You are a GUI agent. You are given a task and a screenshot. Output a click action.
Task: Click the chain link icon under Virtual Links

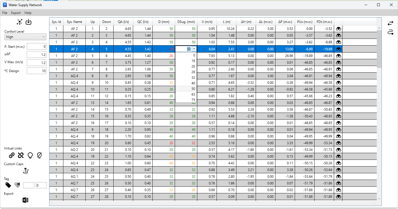[x=12, y=155]
